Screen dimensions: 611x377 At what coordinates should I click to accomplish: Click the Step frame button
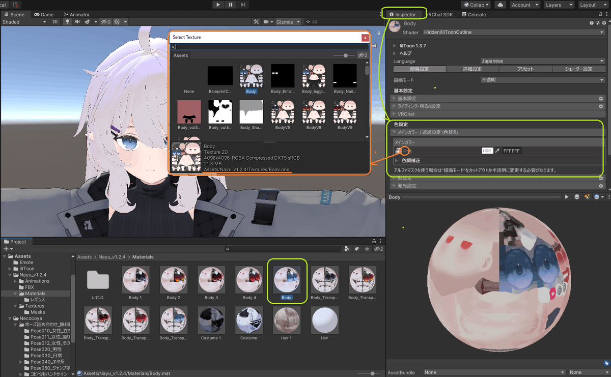pyautogui.click(x=243, y=5)
